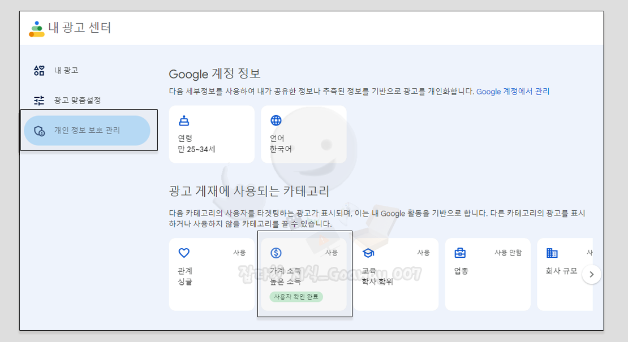This screenshot has width=628, height=342.
Task: Open the 업종 category card
Action: (488, 274)
